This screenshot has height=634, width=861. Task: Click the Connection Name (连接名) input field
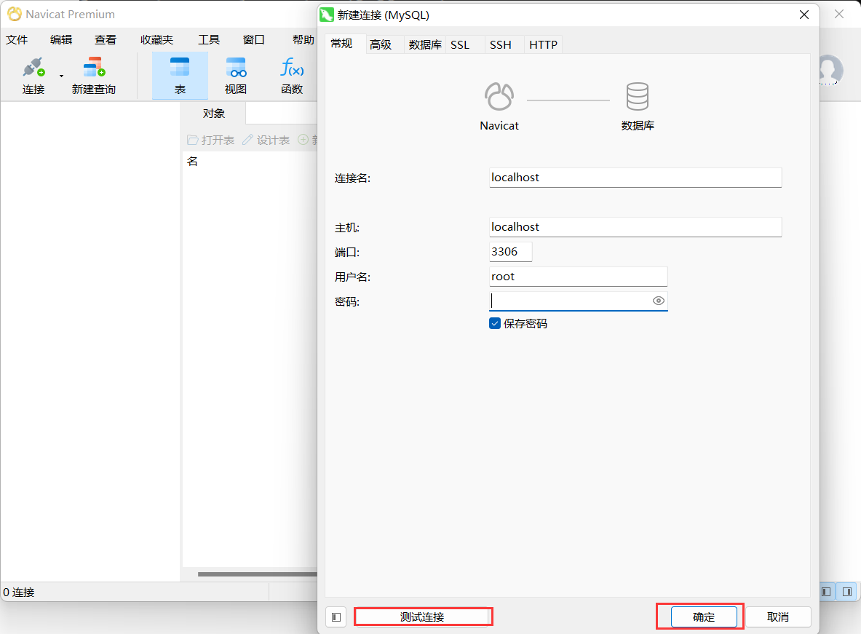(635, 178)
